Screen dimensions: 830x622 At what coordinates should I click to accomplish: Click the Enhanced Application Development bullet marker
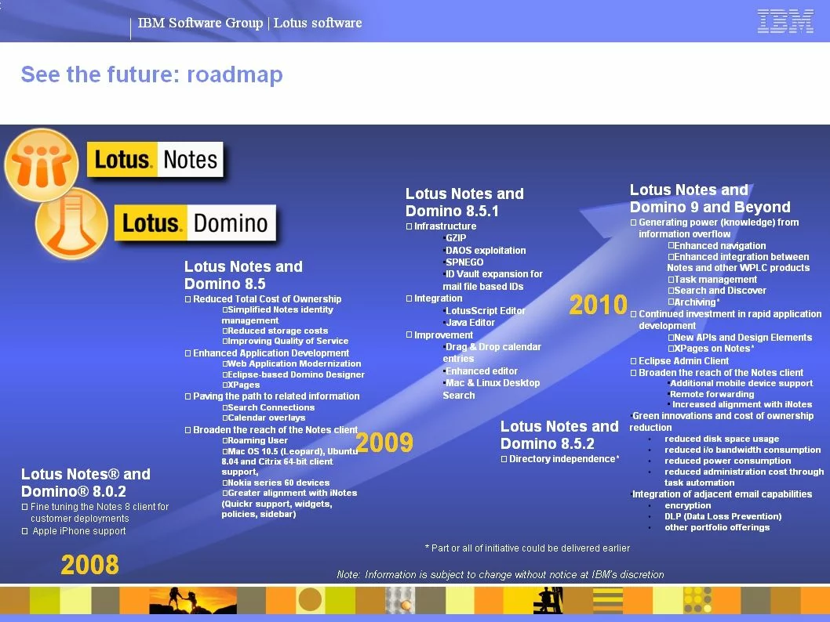point(188,353)
